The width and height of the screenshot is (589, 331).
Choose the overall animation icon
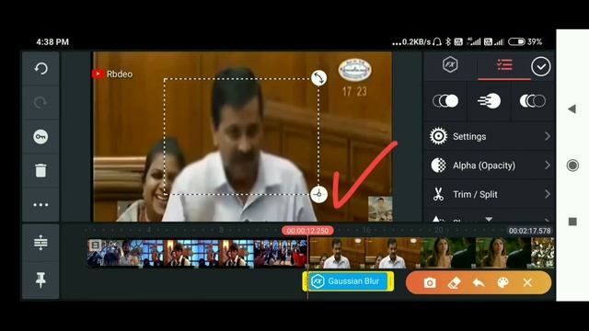click(x=489, y=101)
